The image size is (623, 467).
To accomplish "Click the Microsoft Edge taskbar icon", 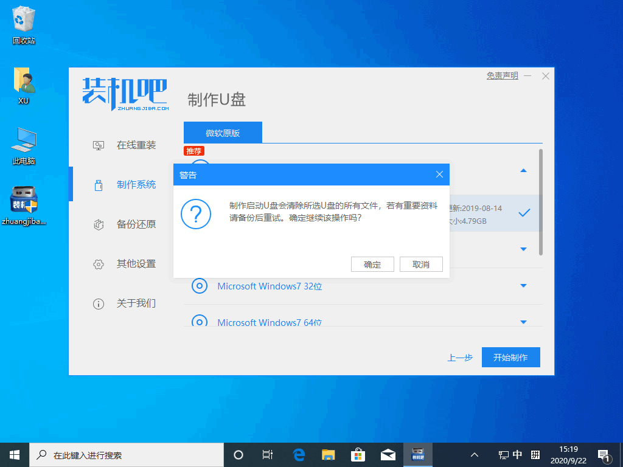I will point(298,454).
